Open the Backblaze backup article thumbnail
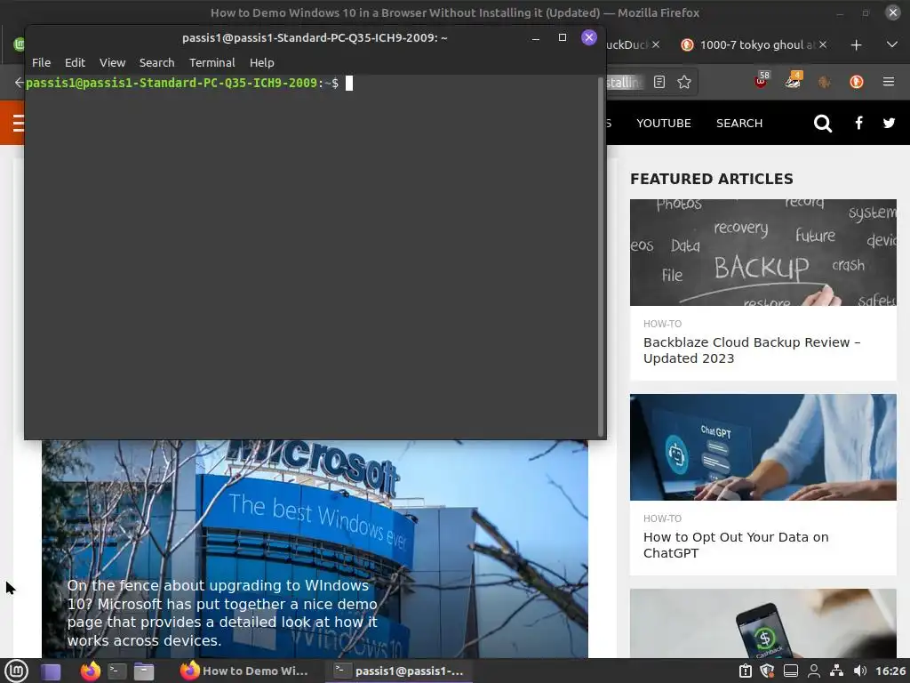This screenshot has height=683, width=910. coord(763,252)
